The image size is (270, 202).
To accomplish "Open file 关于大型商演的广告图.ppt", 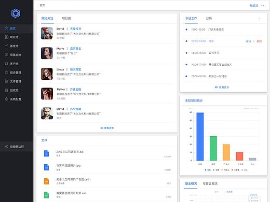I will tap(73, 179).
